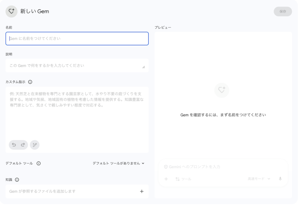This screenshot has width=298, height=206.
Task: Click the magic wand rewrite icon
Action: point(35,145)
